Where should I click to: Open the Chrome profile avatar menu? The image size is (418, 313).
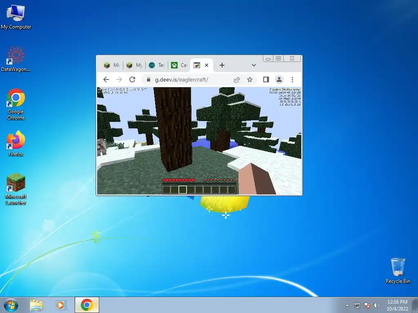click(x=279, y=79)
